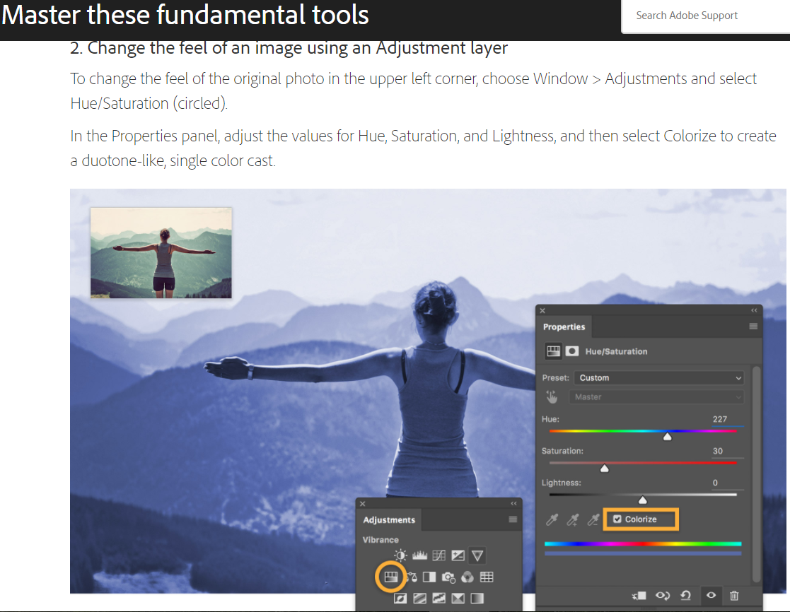
Task: Toggle layer visibility eye in Properties
Action: (711, 595)
